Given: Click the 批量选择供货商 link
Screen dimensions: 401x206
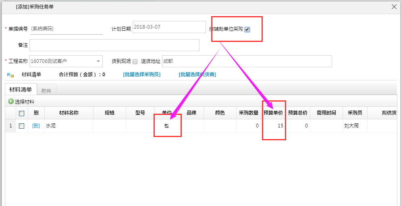Looking at the screenshot, I should point(197,75).
